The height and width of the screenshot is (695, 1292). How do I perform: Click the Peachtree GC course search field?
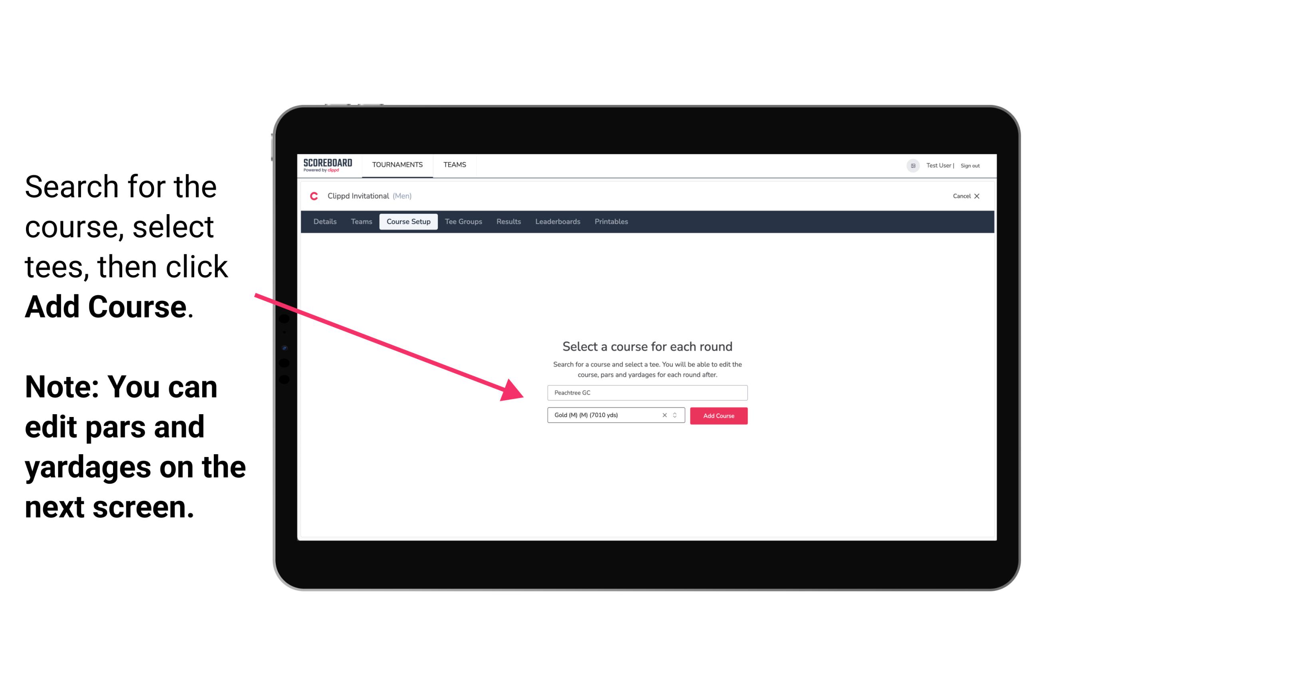click(x=647, y=393)
